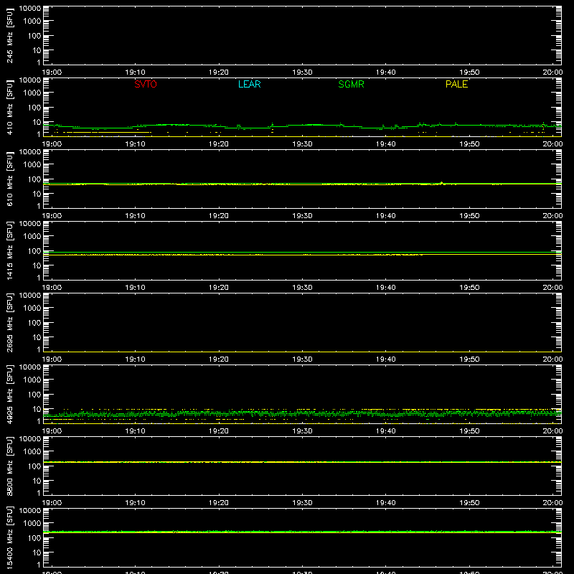The height and width of the screenshot is (574, 574).
Task: Click 19:10 label under the 1415 MHz panel
Action: pos(135,288)
